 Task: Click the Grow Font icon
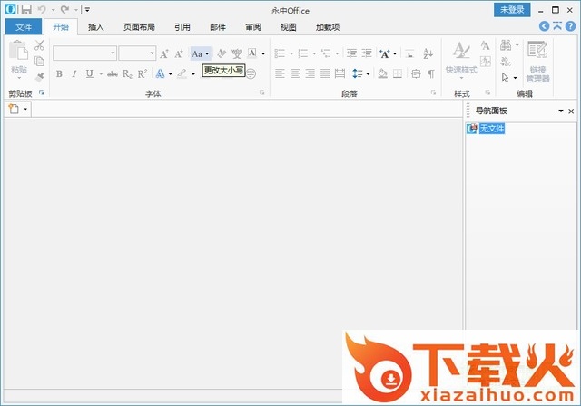click(164, 54)
